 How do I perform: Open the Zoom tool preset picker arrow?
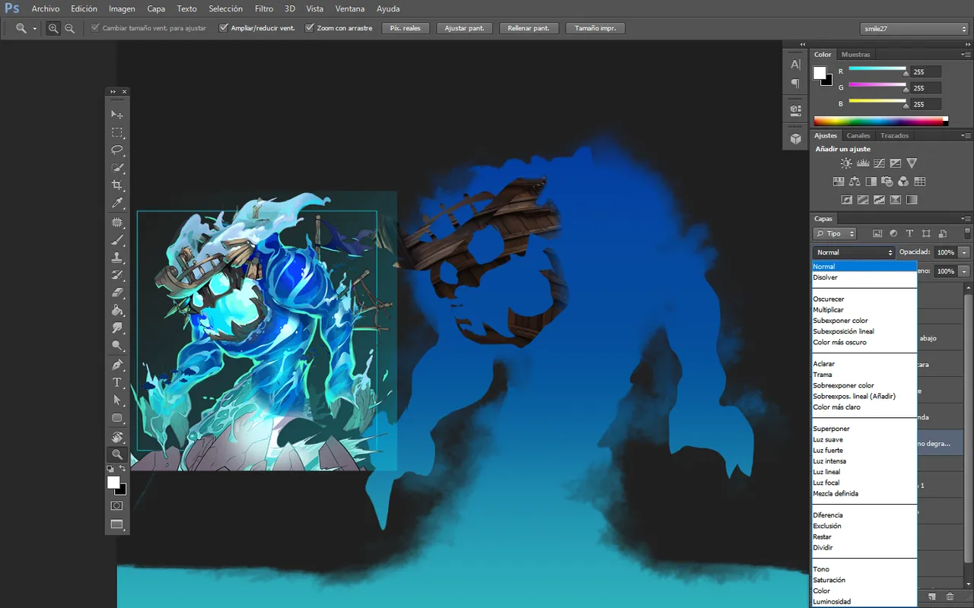35,29
